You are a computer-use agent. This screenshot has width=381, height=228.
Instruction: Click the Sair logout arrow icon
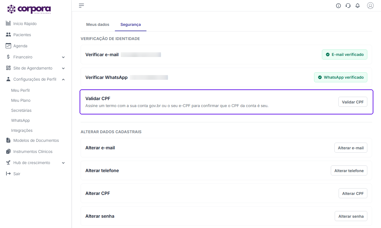[x=8, y=174]
